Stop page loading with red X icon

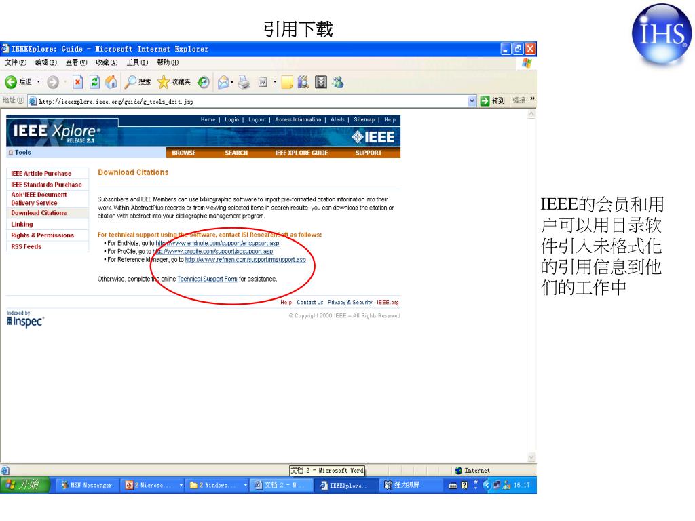(77, 82)
